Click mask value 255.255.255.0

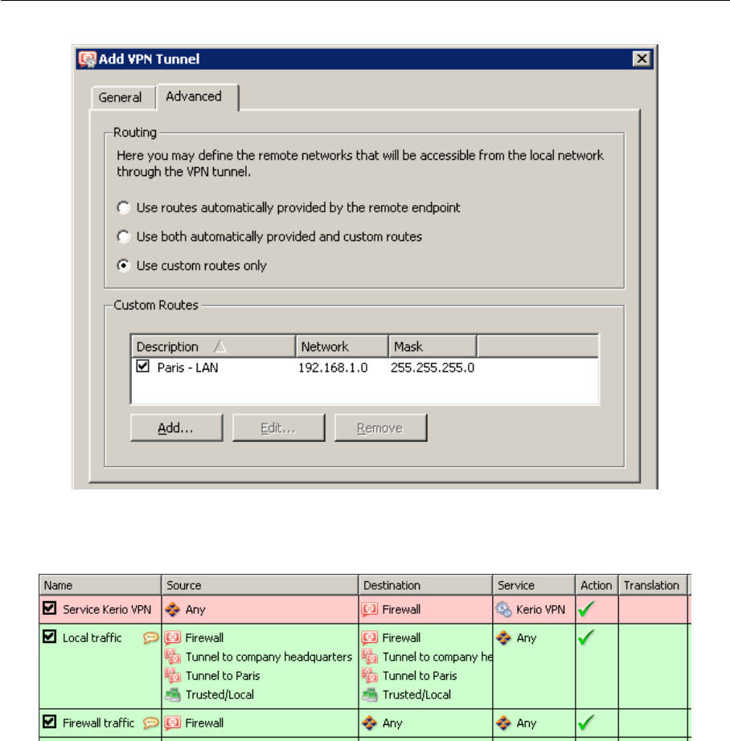[x=433, y=367]
